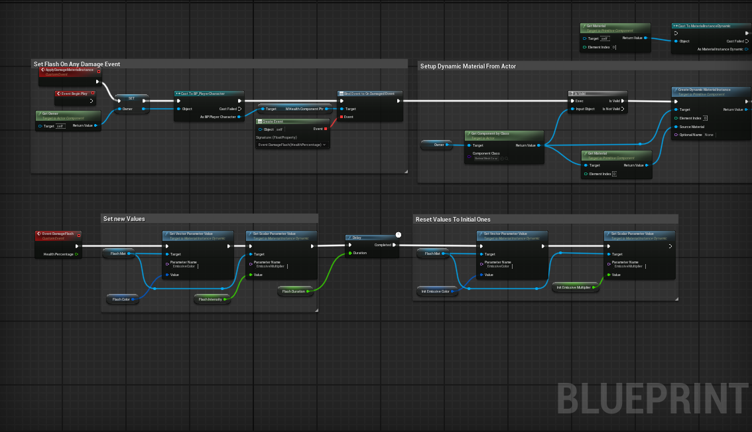Screen dimensions: 752x432
Task: Click Create Dynamic Material Optional Name pin
Action: (x=676, y=135)
